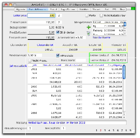This screenshot has height=138, width=140.
Task: Select the Packung row in unit table
Action: (x=108, y=31)
